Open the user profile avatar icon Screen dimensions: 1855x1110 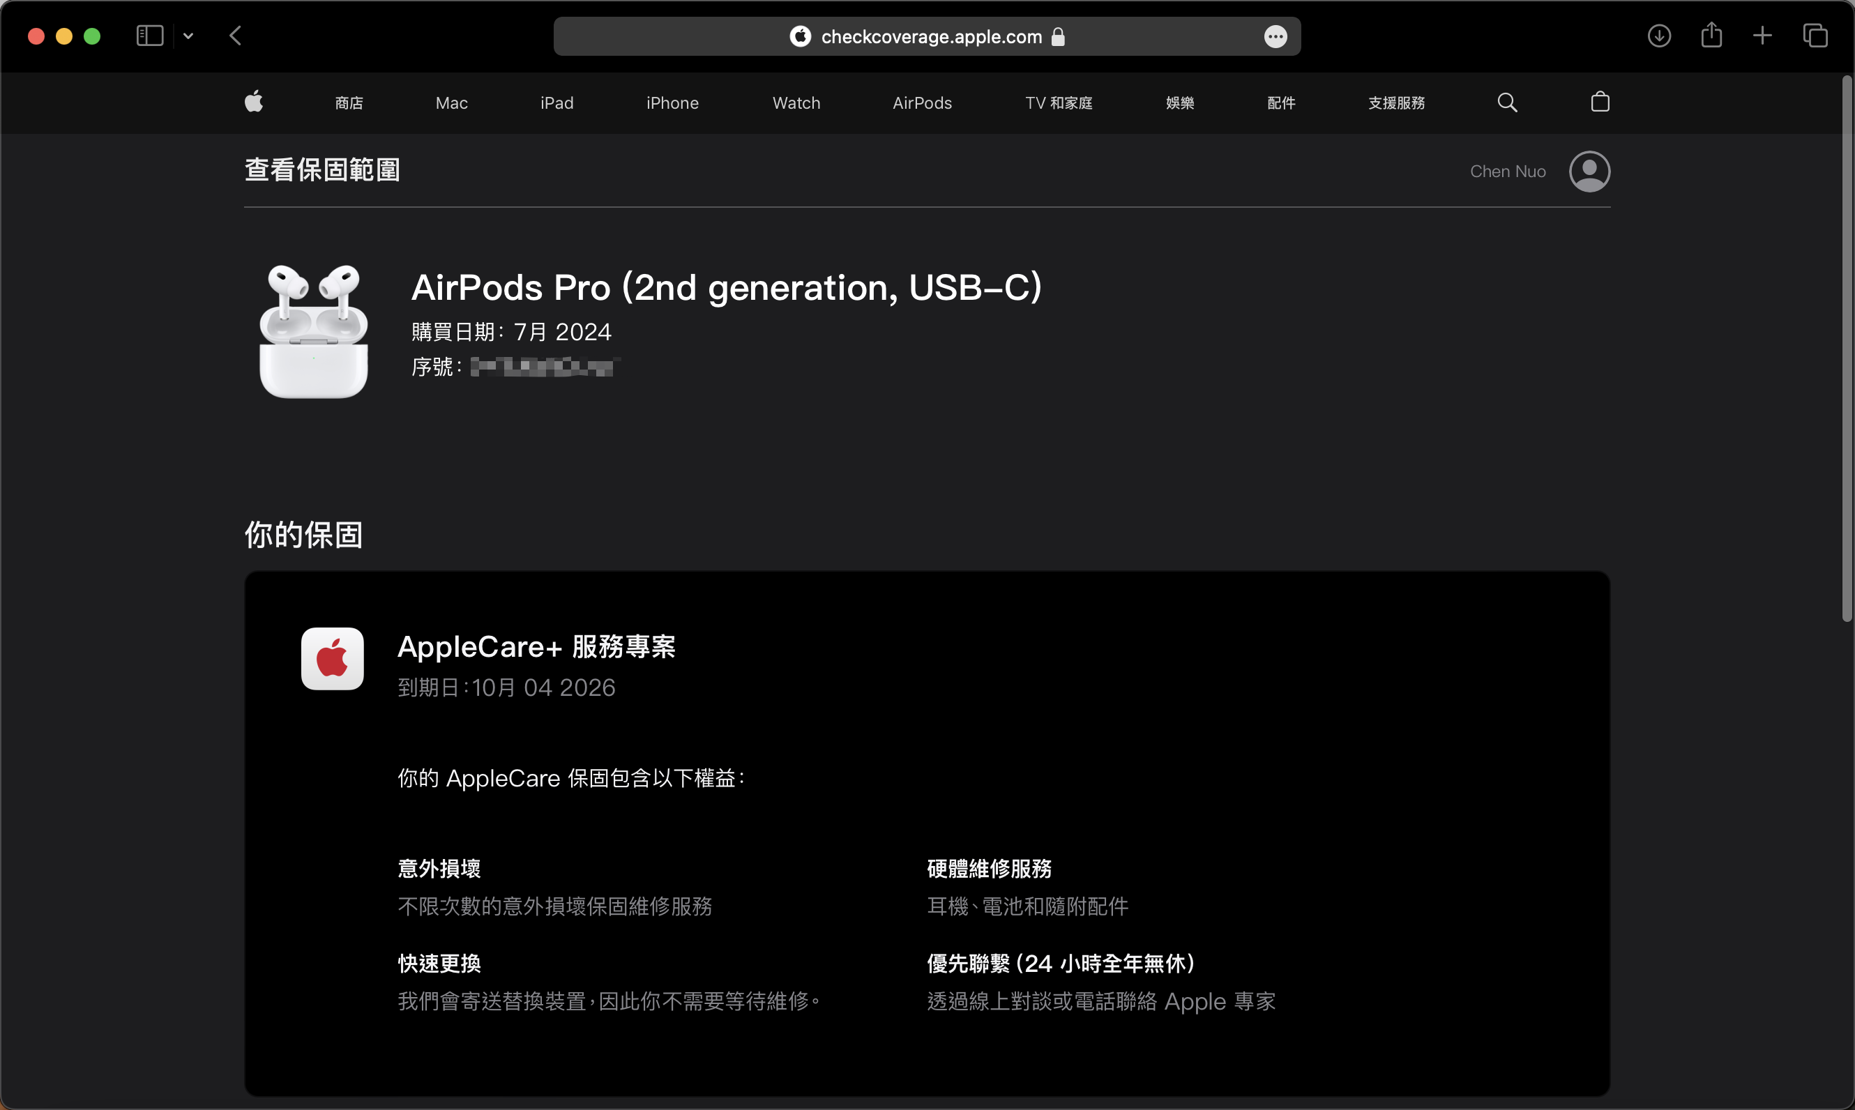tap(1589, 172)
